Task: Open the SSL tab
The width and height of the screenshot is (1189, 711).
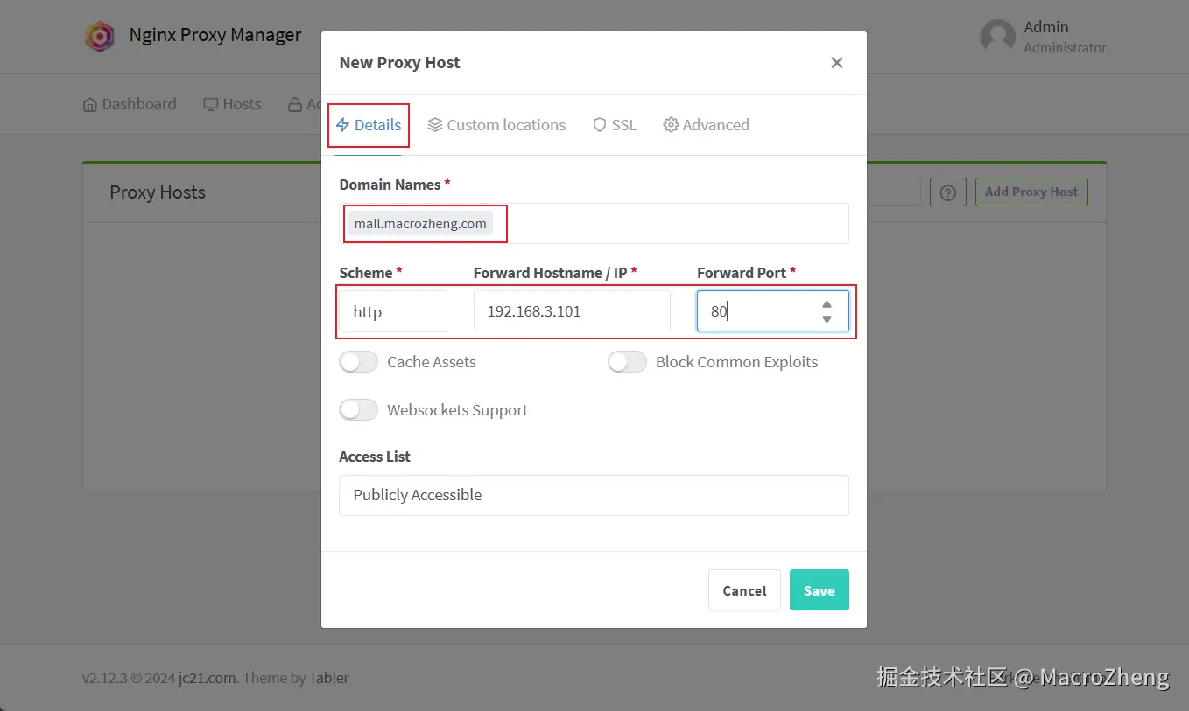Action: click(615, 125)
